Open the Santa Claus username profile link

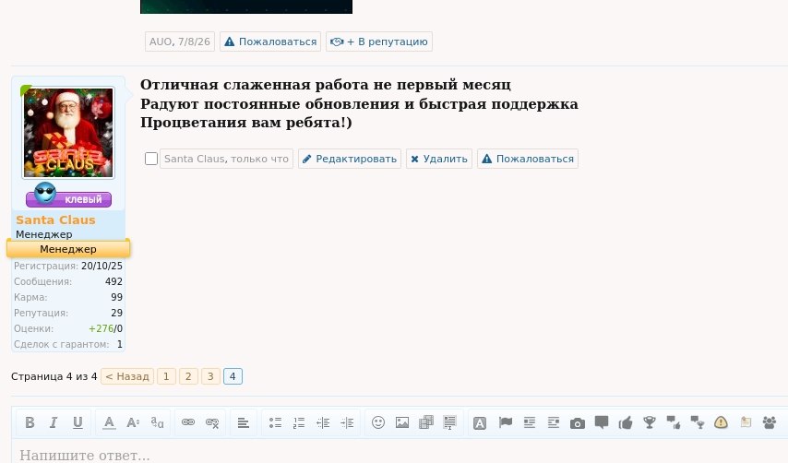tap(55, 220)
